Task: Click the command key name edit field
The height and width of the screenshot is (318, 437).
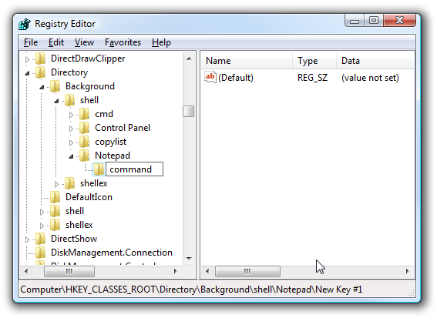Action: 134,169
